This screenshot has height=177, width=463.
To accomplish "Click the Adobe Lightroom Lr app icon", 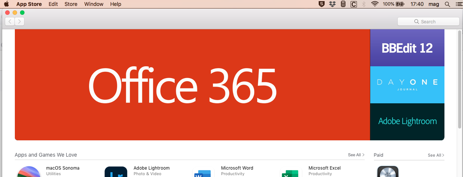I will (x=116, y=171).
